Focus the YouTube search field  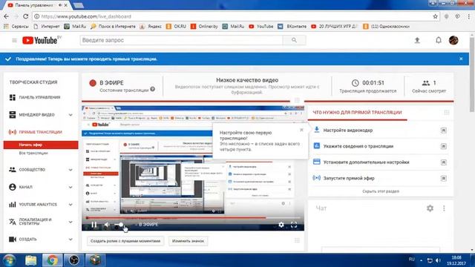pos(181,40)
